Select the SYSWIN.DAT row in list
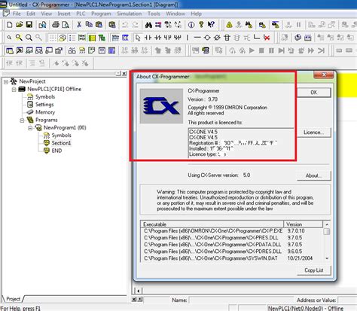Screen dimensions: 357x311 pyautogui.click(x=232, y=258)
